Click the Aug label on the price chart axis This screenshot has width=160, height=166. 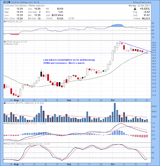pos(16,100)
